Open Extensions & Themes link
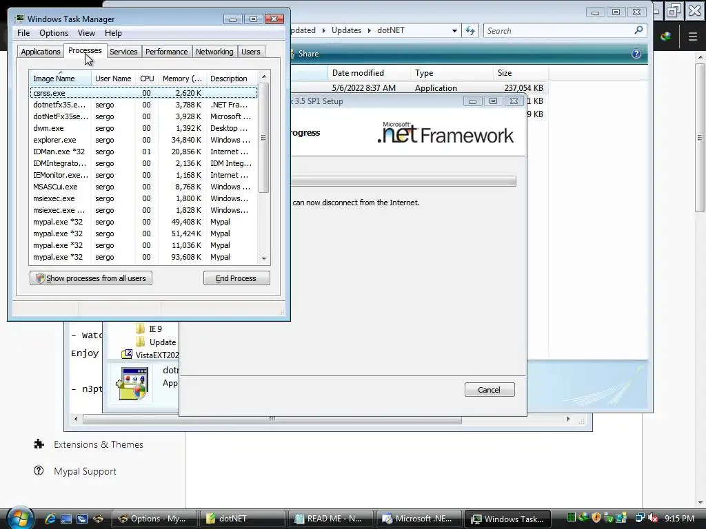Screen dimensions: 706x529 point(99,444)
